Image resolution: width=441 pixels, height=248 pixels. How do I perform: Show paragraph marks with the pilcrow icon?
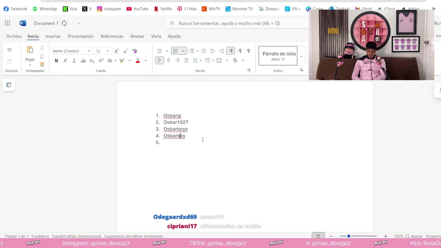point(248,51)
